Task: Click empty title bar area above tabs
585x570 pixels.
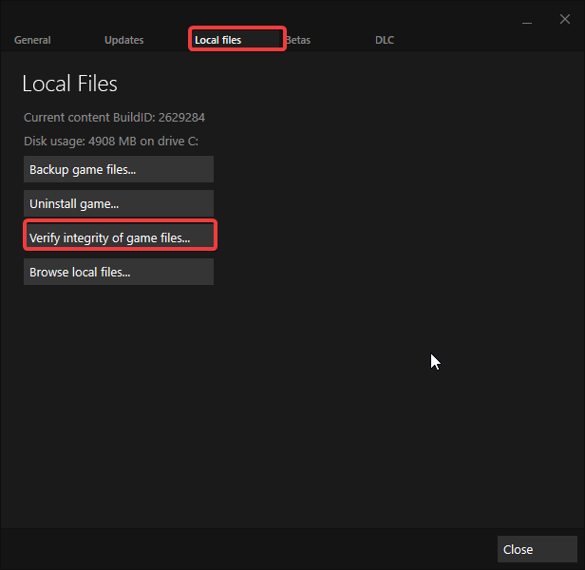Action: pyautogui.click(x=261, y=15)
